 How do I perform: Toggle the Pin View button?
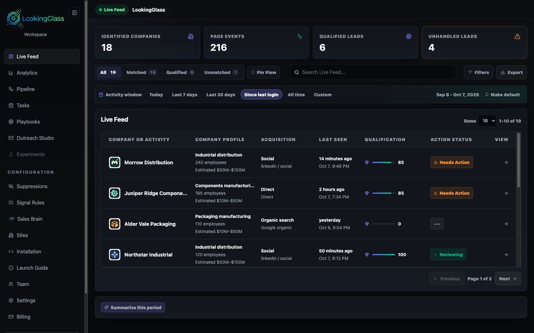pyautogui.click(x=264, y=72)
